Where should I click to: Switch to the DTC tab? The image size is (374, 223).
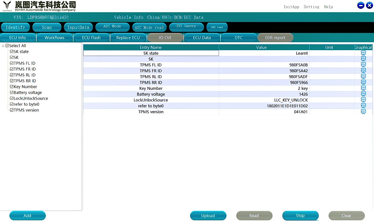[x=239, y=38]
